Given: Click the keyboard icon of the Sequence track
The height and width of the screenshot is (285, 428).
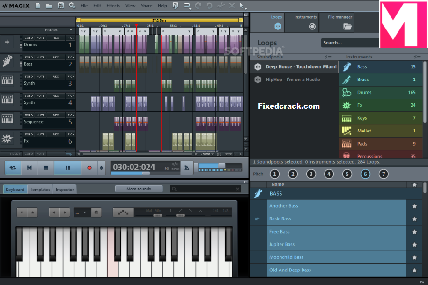Looking at the screenshot, I should click(x=7, y=119).
